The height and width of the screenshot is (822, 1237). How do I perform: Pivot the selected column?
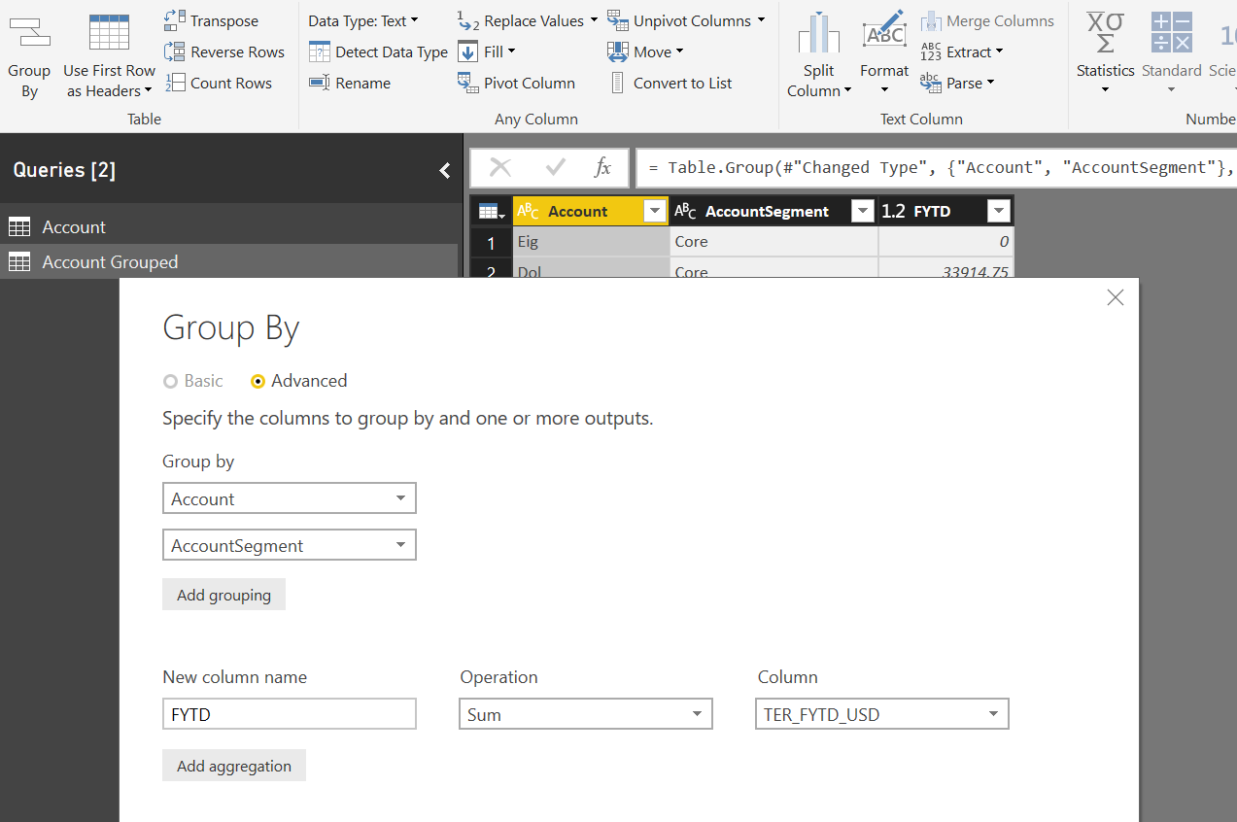pos(516,83)
